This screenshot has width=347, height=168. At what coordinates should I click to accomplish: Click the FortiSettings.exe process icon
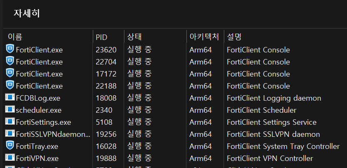pyautogui.click(x=10, y=121)
